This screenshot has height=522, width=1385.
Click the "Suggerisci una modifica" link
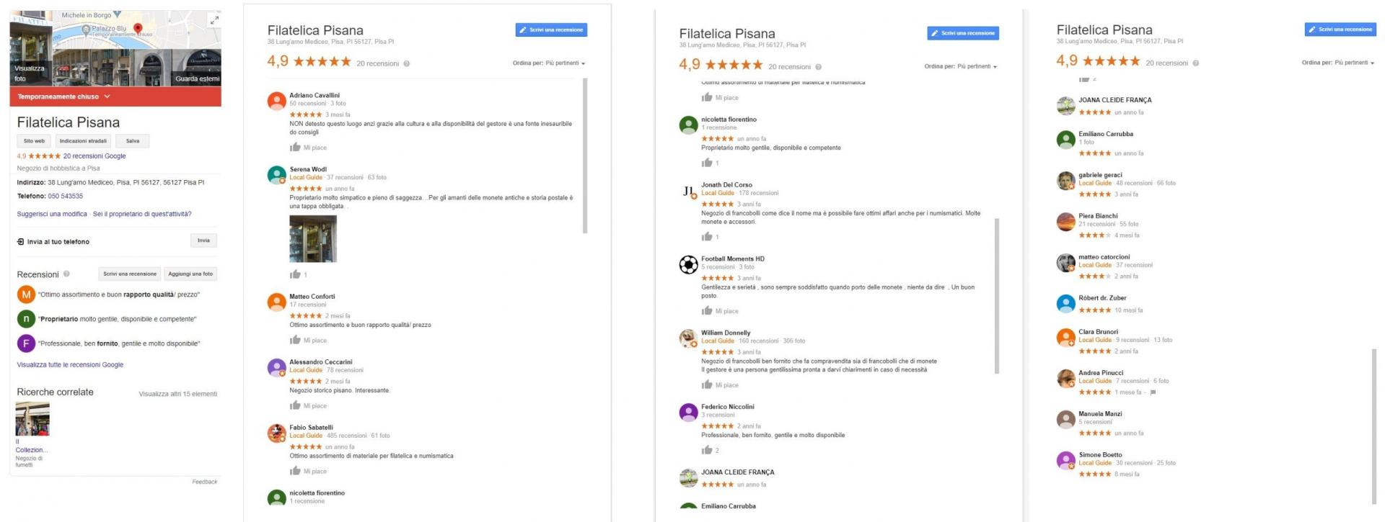(52, 214)
